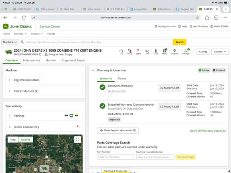Screen dimensions: 231x173
Task: Expand the map to fullscreen
Action: pos(78,139)
